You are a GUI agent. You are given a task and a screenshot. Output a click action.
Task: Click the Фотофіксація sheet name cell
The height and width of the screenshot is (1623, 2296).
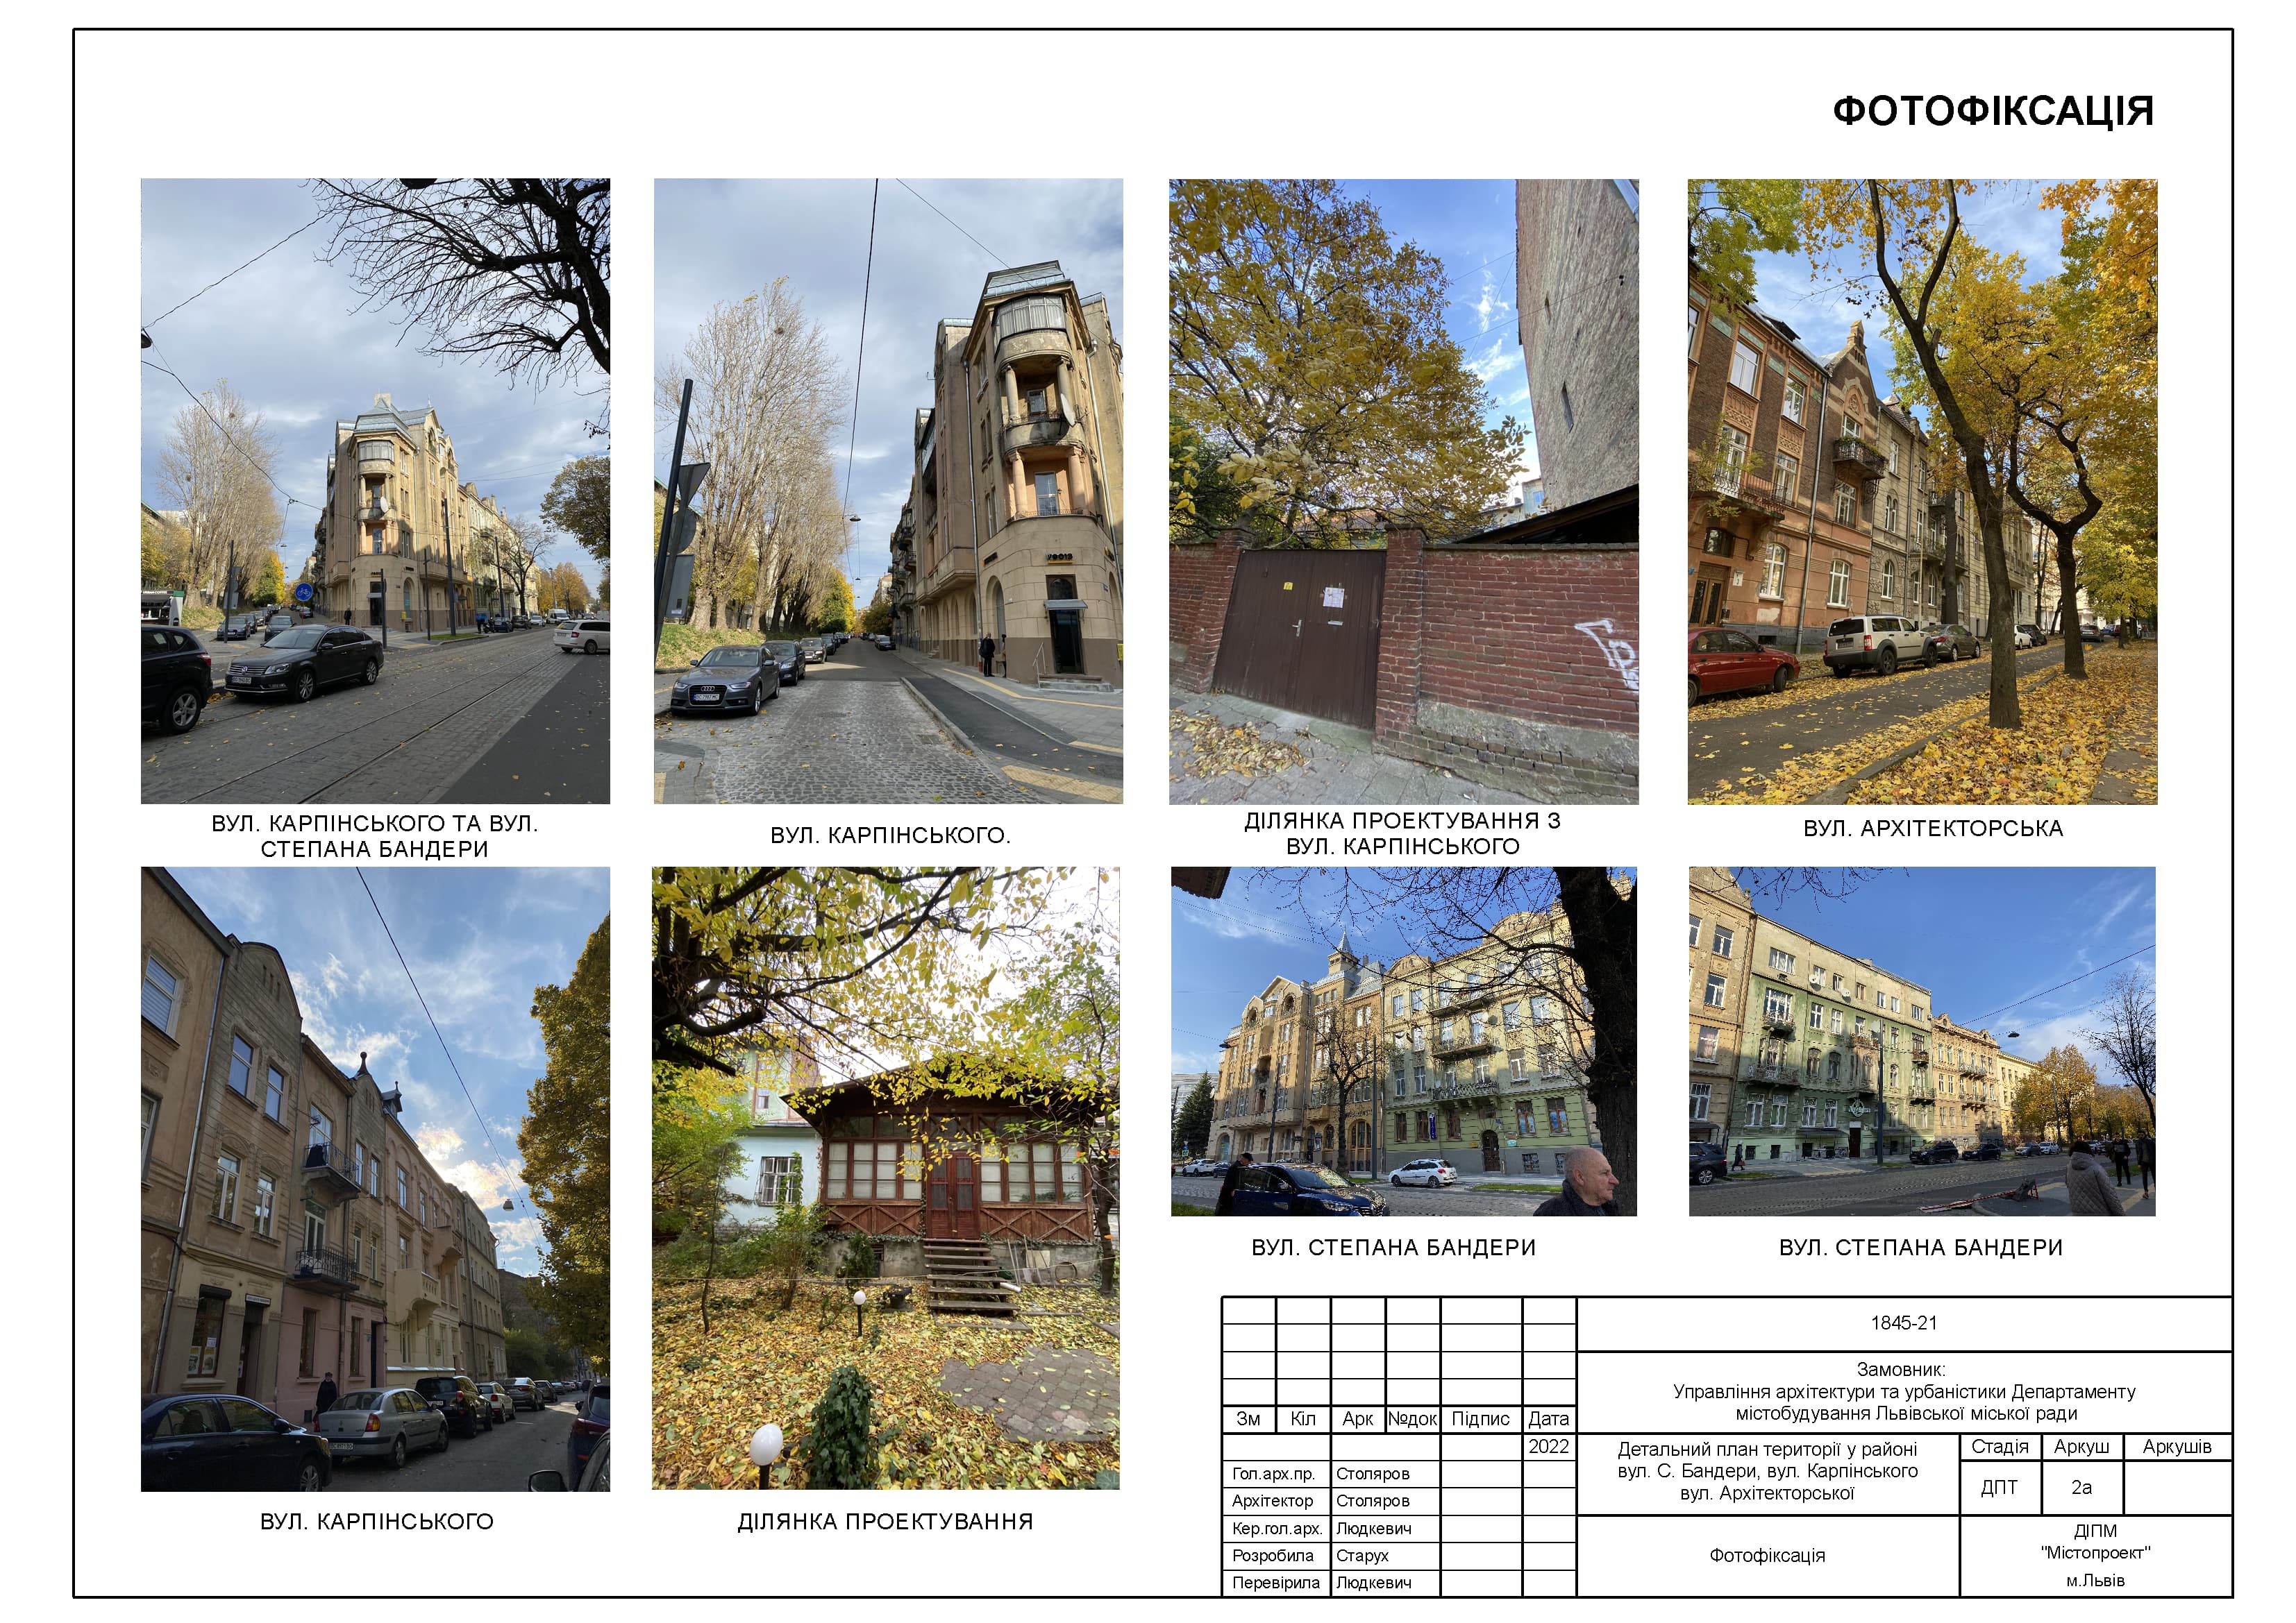1766,1555
